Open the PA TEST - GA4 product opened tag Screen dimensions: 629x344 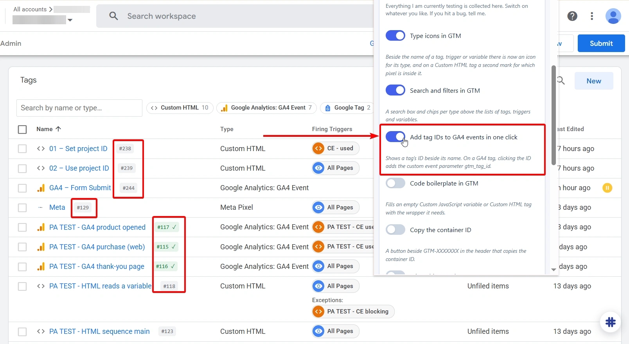point(97,227)
